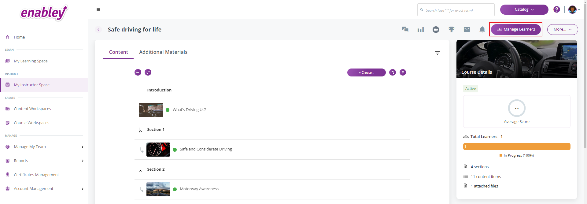The height and width of the screenshot is (204, 587).
Task: Click the Average Score circle gauge
Action: point(517,108)
